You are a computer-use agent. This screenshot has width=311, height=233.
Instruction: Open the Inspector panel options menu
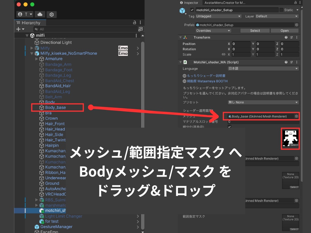pos(300,2)
